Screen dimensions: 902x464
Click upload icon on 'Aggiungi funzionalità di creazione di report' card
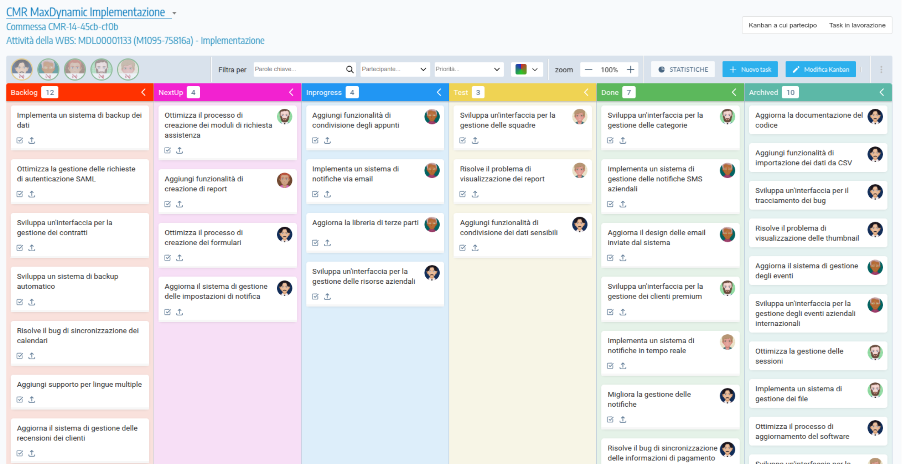(x=180, y=203)
